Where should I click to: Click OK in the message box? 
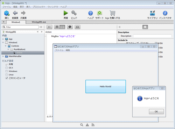point(156,112)
